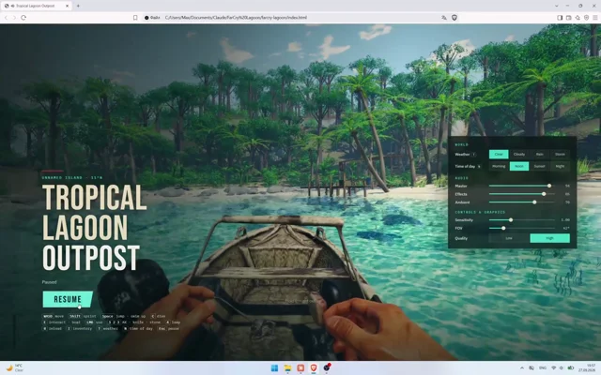
Task: Click the bookmark icon in the address bar
Action: click(135, 18)
